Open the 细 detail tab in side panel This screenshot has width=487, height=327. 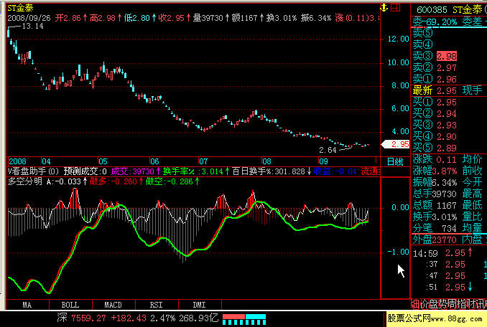pyautogui.click(x=415, y=304)
